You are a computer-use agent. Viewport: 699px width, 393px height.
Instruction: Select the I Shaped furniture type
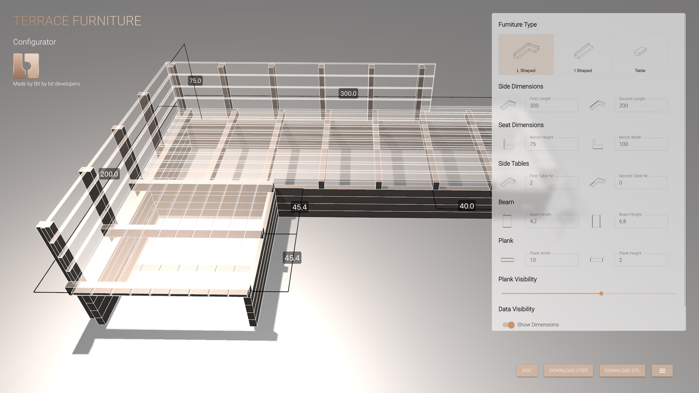[x=583, y=55]
